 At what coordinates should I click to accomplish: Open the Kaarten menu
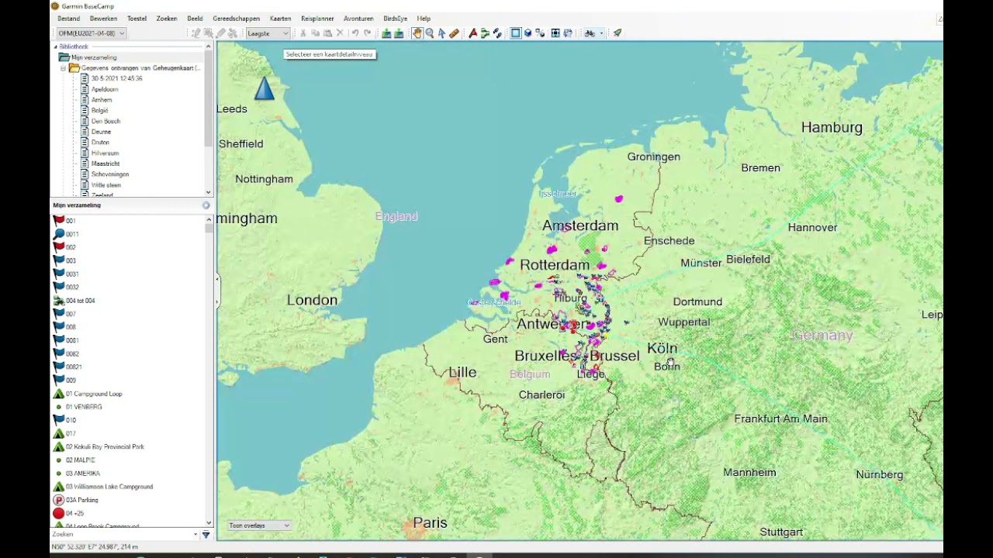tap(280, 19)
